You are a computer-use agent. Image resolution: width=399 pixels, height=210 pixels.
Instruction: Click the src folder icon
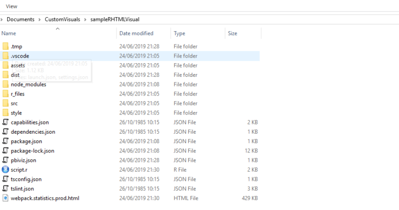click(6, 104)
